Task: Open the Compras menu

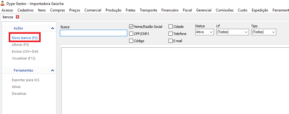Action: 57,10
